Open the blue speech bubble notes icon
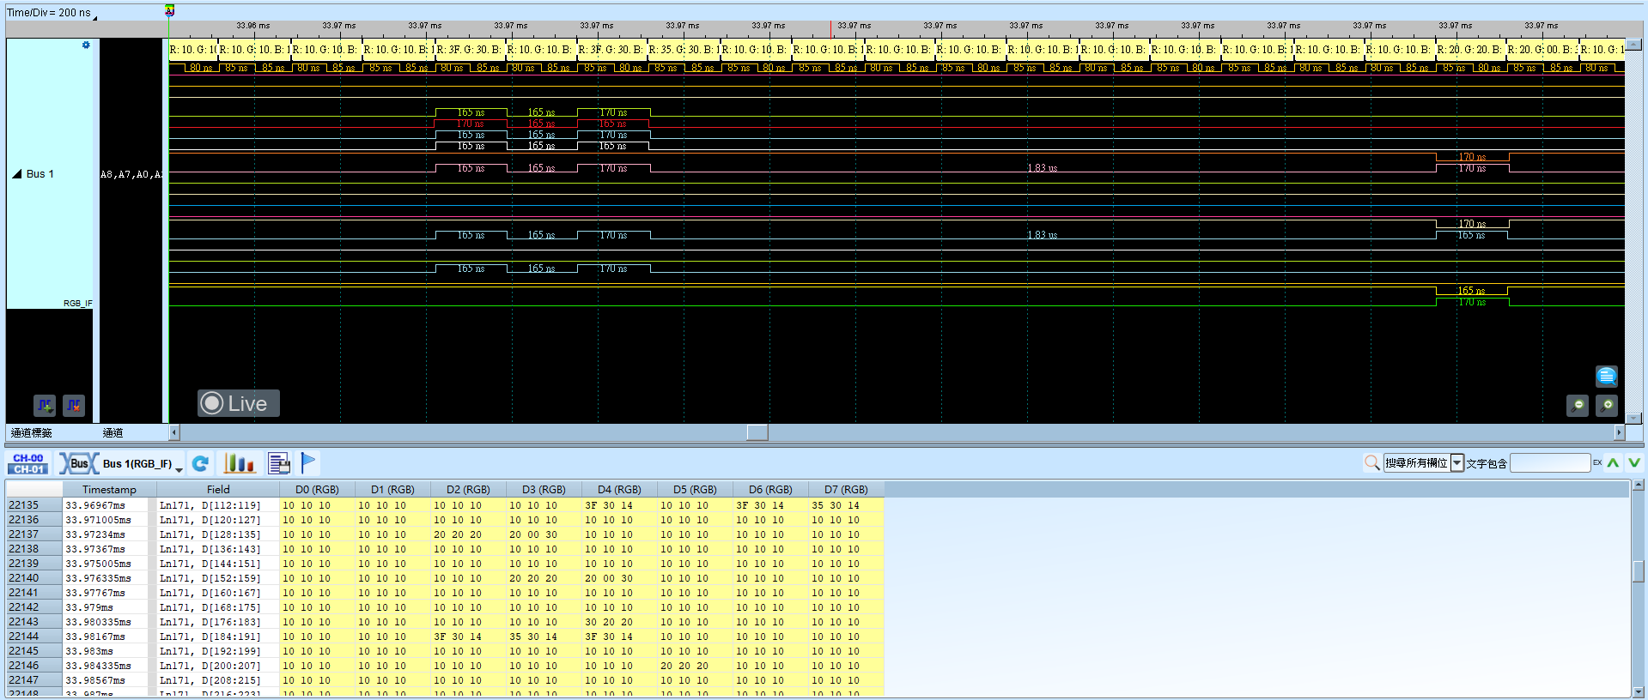 pyautogui.click(x=1607, y=377)
